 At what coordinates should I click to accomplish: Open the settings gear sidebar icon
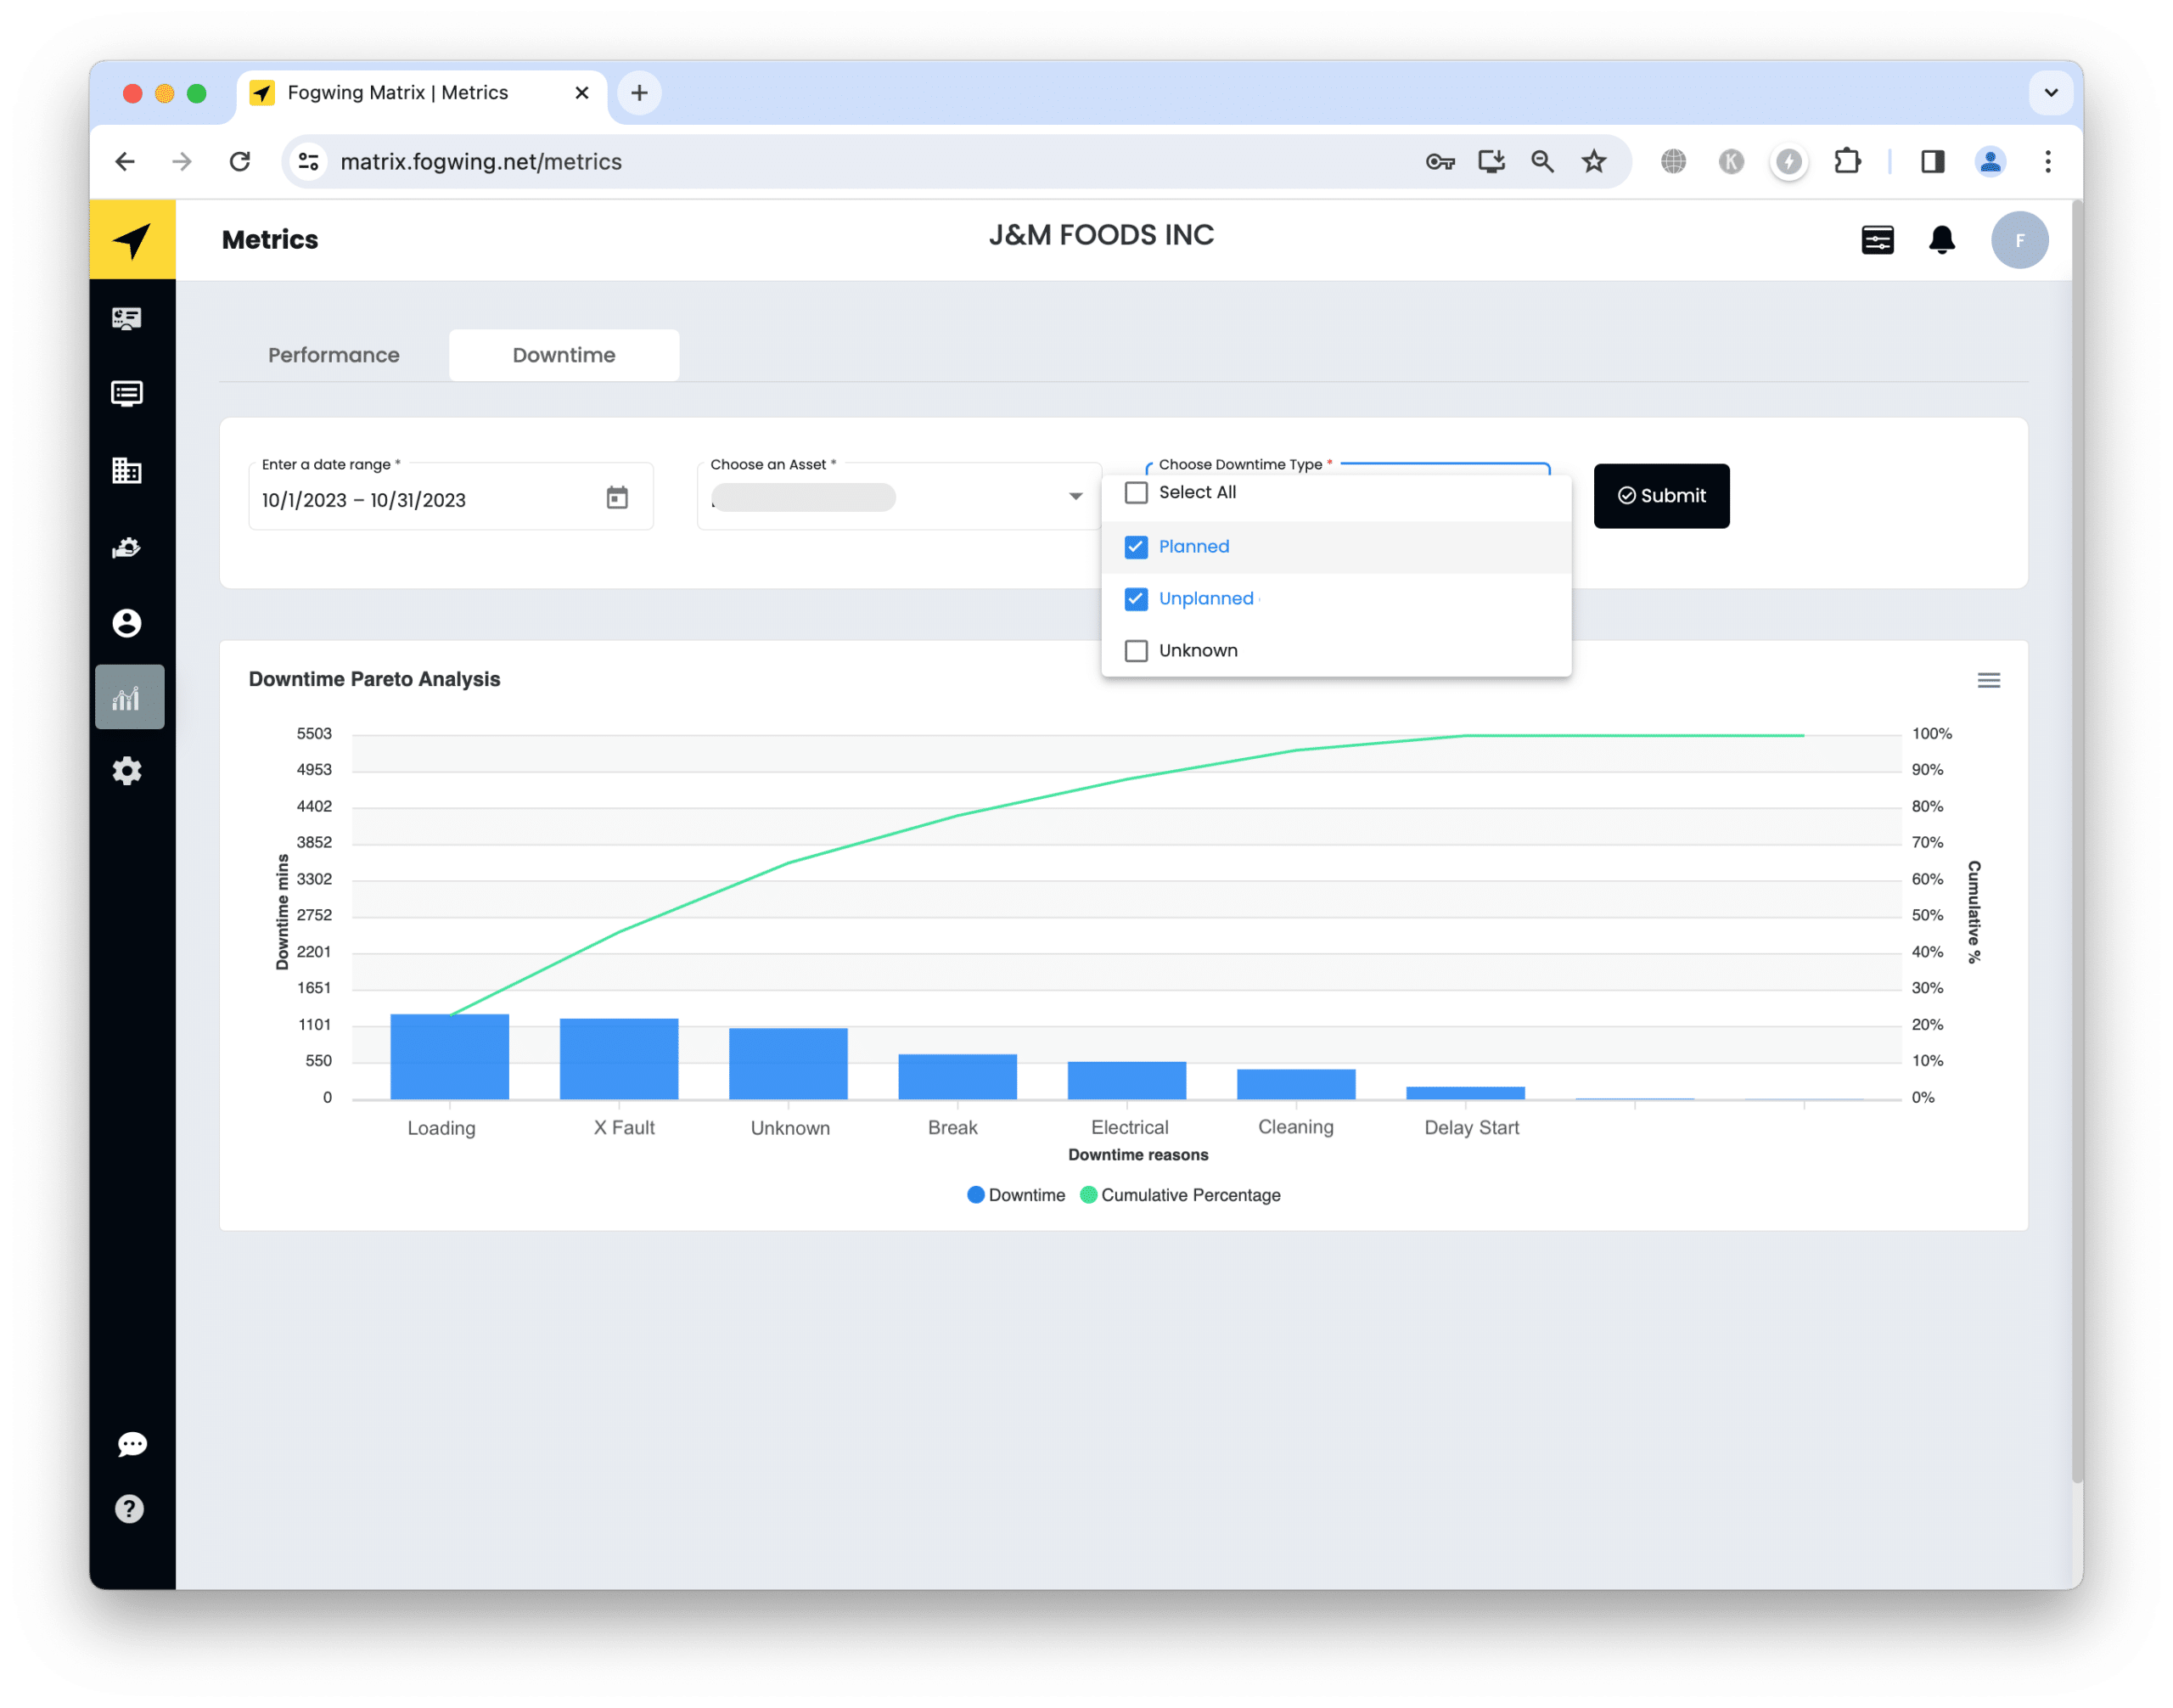pos(127,772)
